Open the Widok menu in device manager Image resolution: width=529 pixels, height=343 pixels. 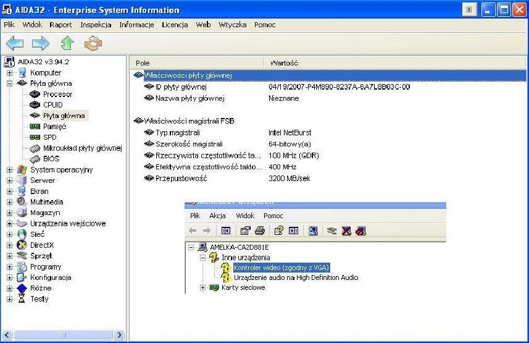[x=245, y=216]
